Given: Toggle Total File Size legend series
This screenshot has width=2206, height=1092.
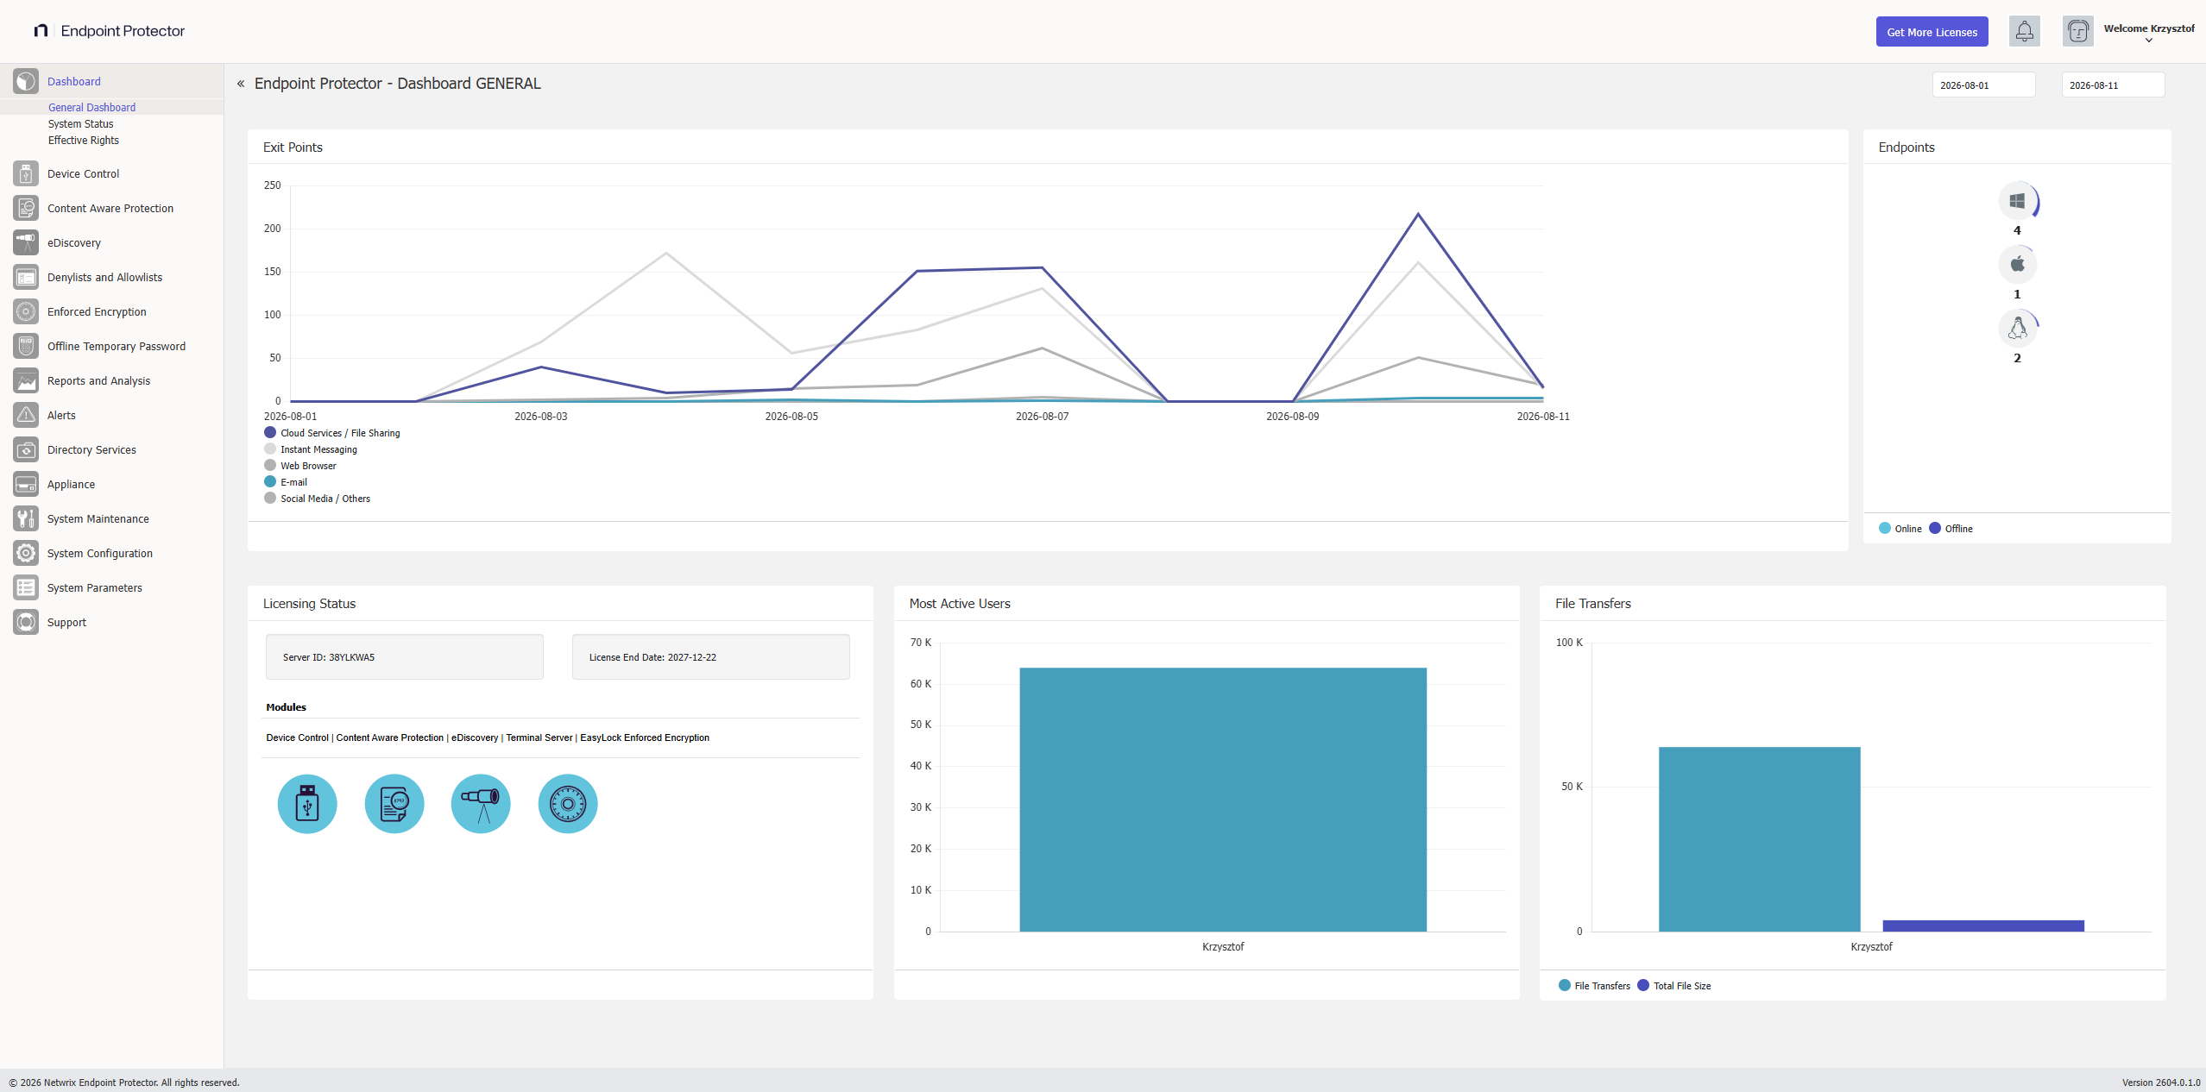Looking at the screenshot, I should [x=1674, y=986].
